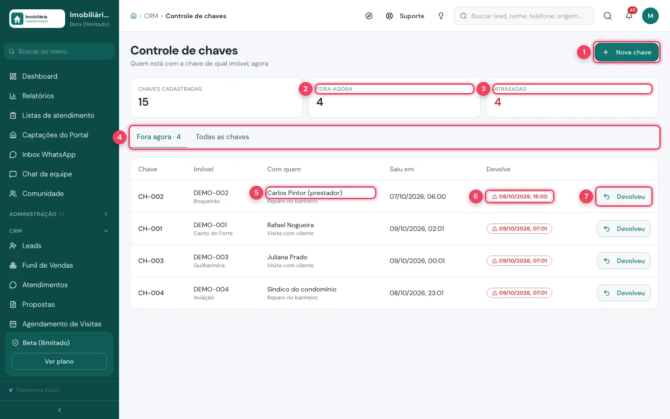Image resolution: width=670 pixels, height=419 pixels.
Task: Expand the Administração section
Action: 60,214
